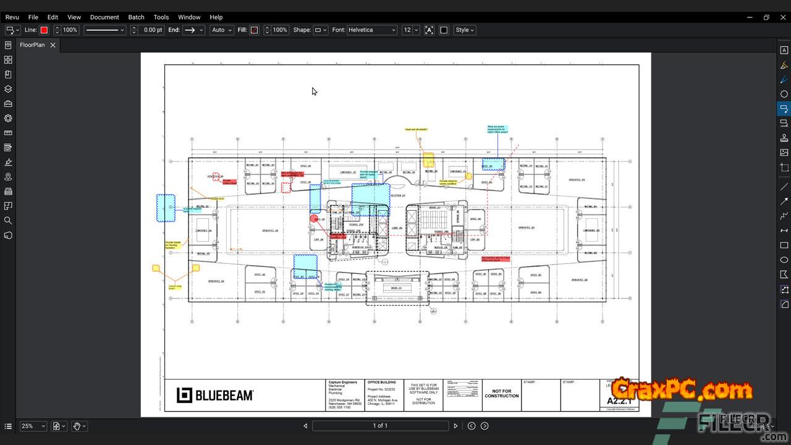The height and width of the screenshot is (445, 791).
Task: Open the Style dropdown
Action: point(465,30)
